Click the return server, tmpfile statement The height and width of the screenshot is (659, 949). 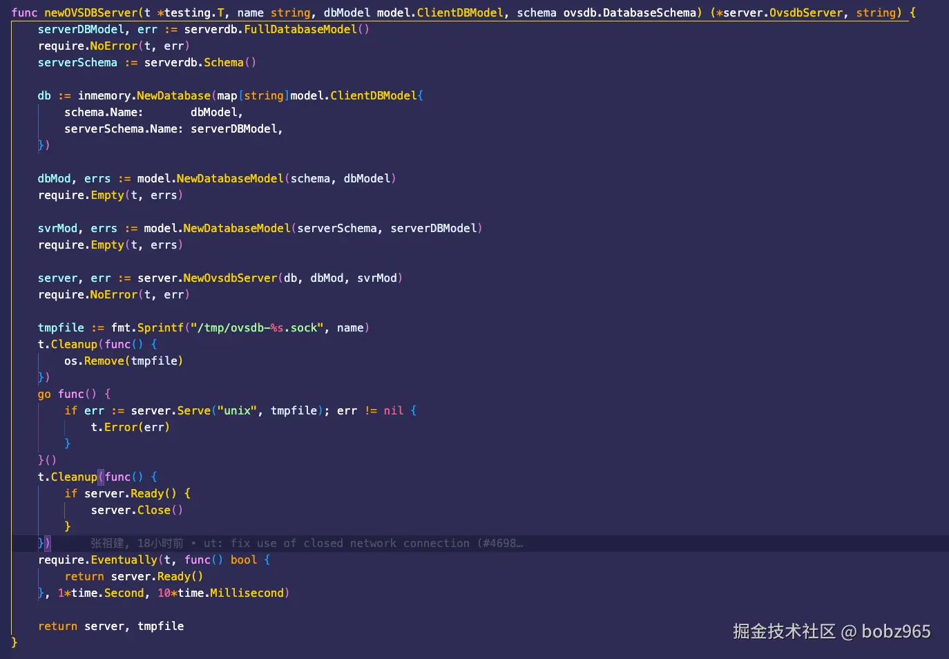point(111,626)
